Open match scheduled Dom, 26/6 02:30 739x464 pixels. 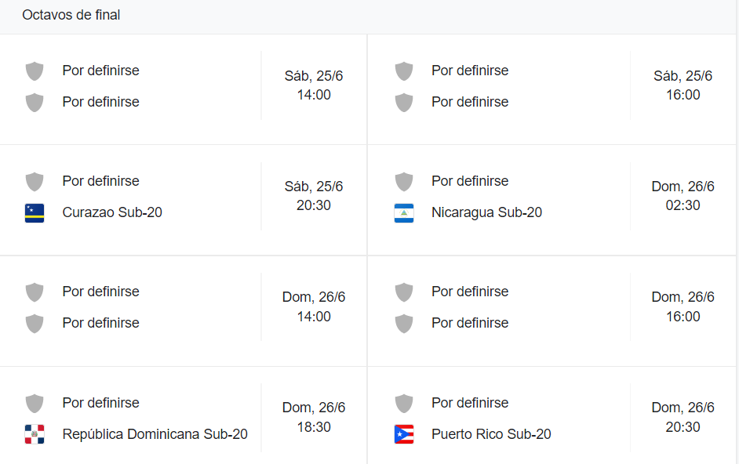tap(552, 200)
